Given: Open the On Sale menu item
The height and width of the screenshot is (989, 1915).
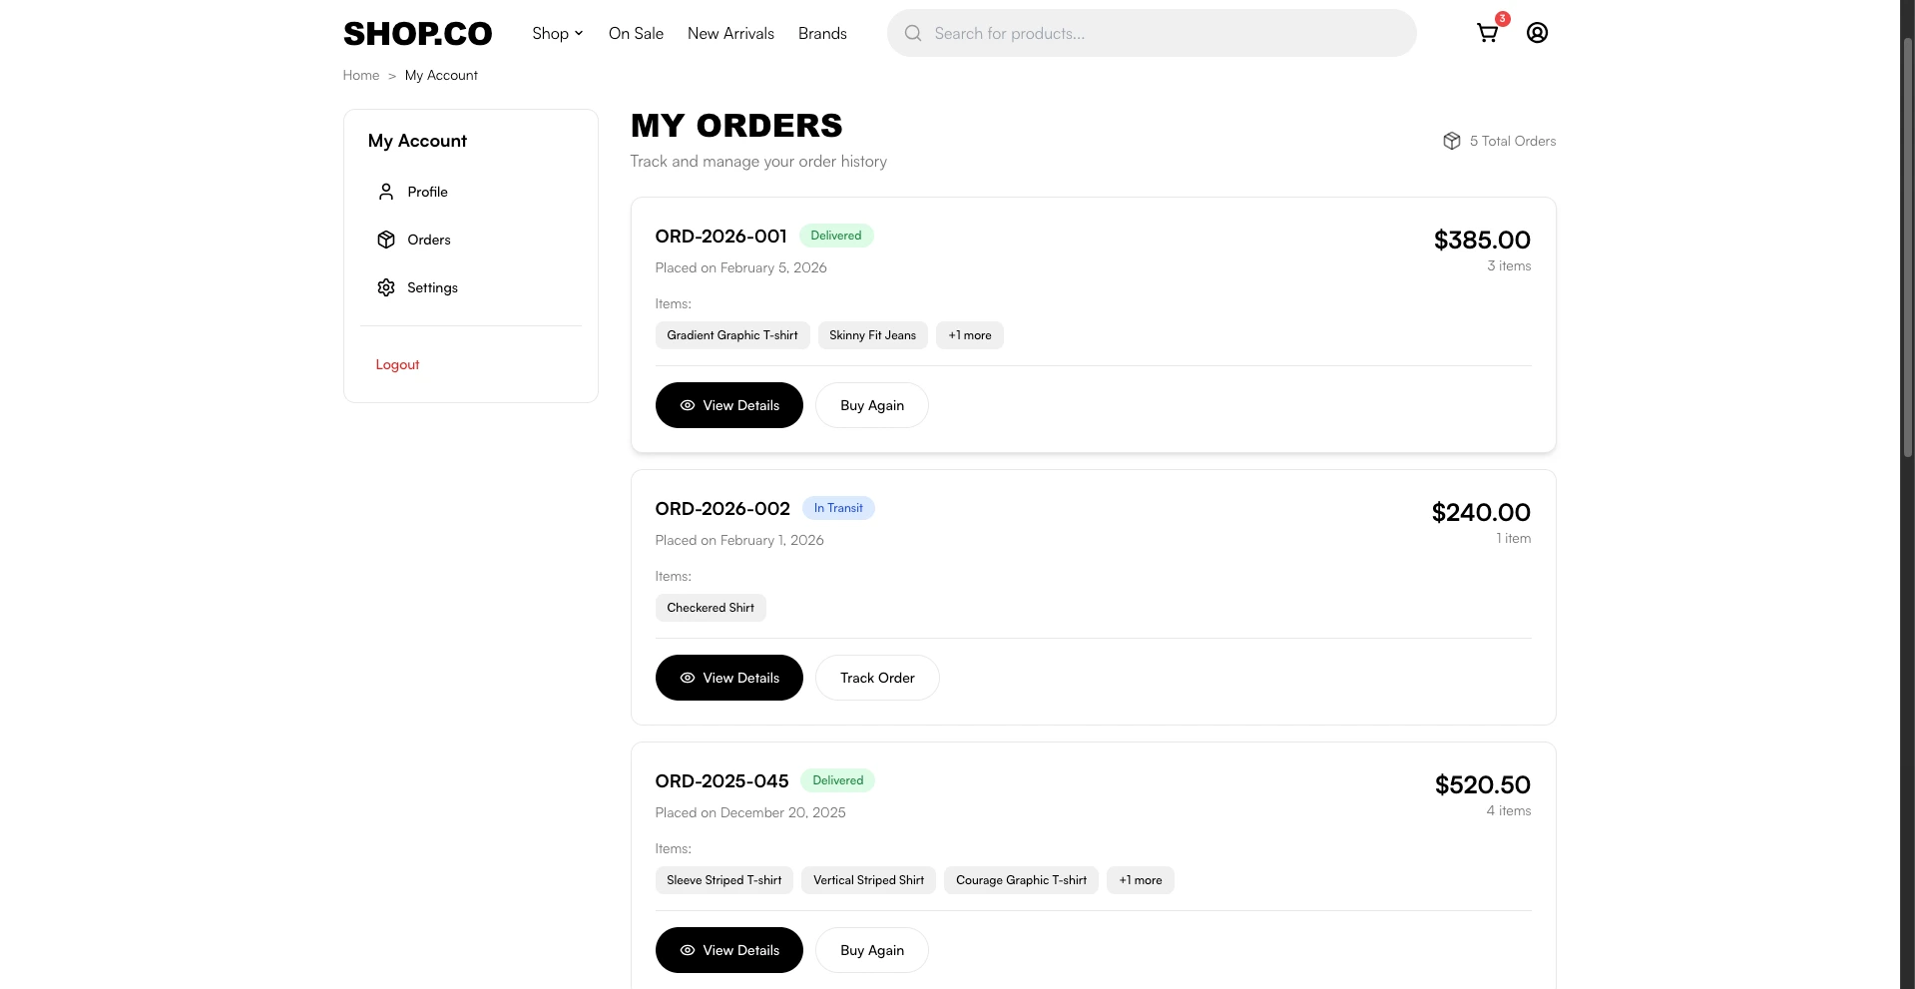Looking at the screenshot, I should 636,33.
